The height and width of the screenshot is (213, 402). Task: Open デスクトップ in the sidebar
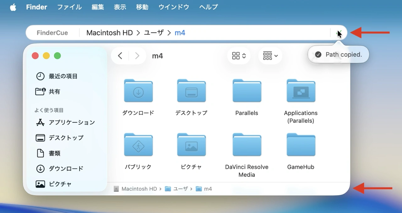click(x=67, y=138)
